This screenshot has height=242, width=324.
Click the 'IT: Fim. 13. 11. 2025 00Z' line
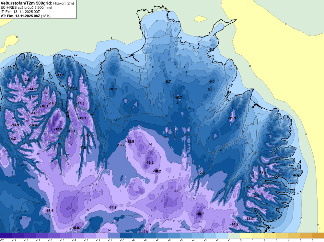tap(20, 12)
